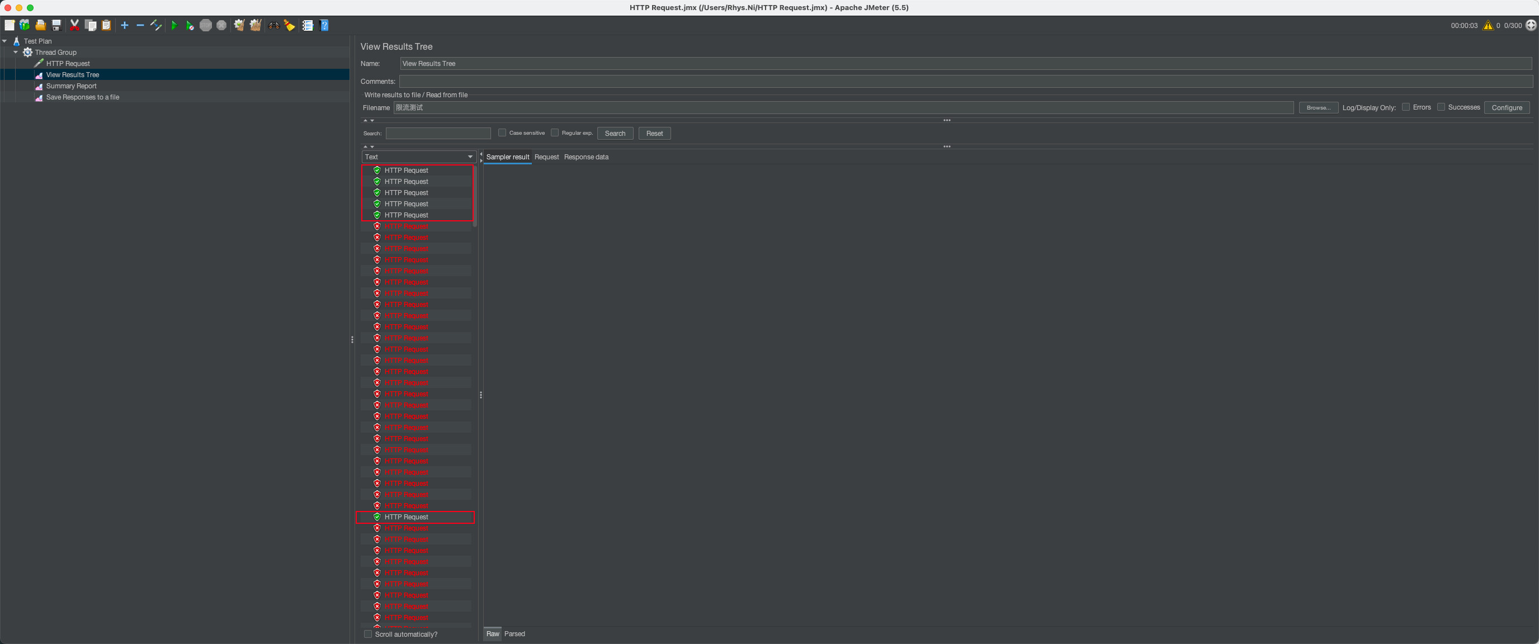Open the Templates icon in toolbar
This screenshot has width=1539, height=644.
point(25,25)
